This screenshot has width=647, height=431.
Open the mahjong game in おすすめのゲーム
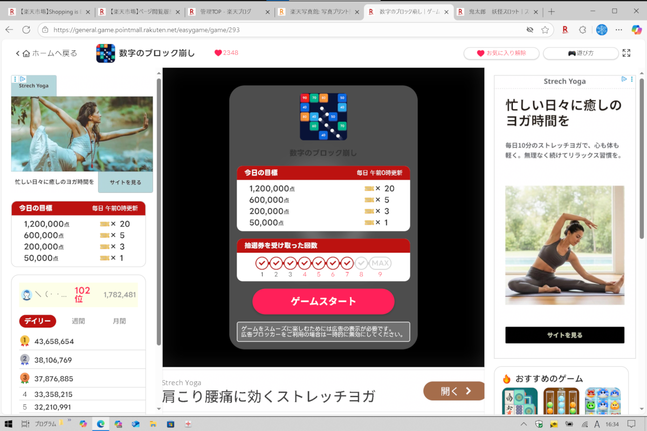click(520, 401)
